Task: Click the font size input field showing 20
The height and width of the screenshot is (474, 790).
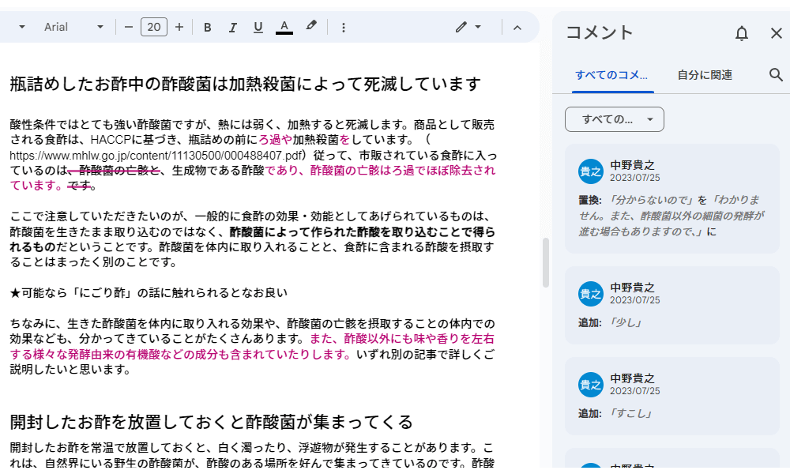Action: click(154, 26)
